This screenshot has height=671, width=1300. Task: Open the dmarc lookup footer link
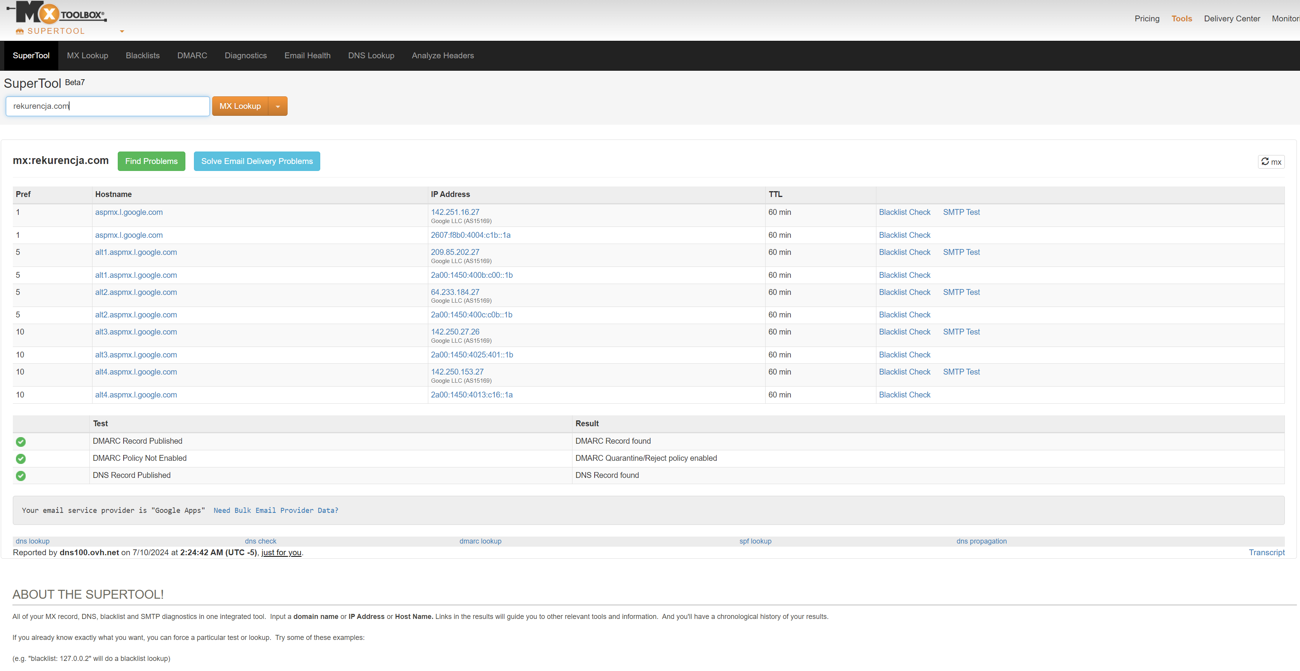480,541
